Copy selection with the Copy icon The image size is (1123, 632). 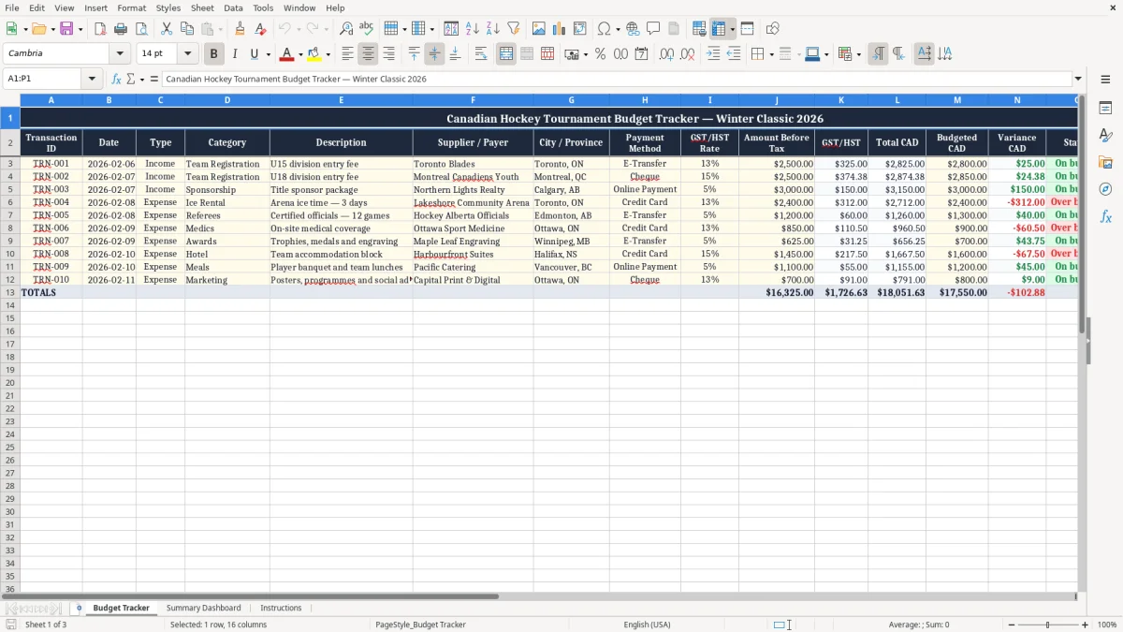tap(187, 29)
